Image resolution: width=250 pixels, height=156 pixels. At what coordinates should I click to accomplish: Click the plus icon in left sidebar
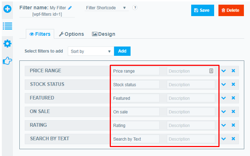point(8,9)
